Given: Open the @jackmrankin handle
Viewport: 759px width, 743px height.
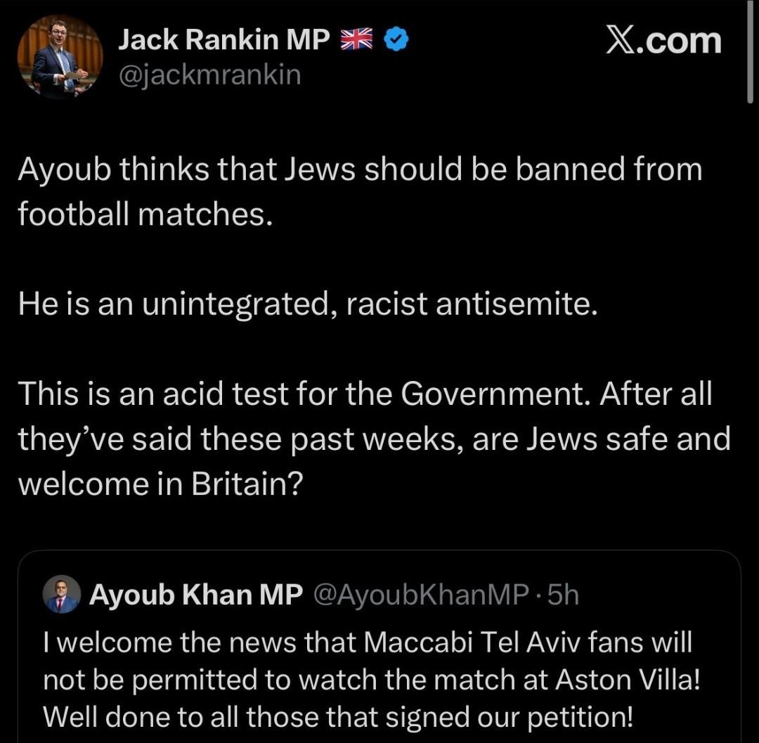Looking at the screenshot, I should [209, 74].
